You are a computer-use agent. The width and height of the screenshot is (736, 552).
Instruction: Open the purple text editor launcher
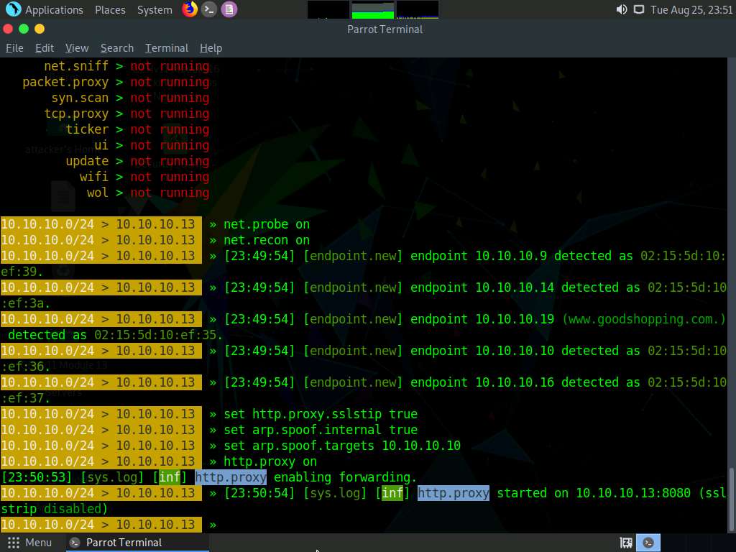click(x=229, y=9)
